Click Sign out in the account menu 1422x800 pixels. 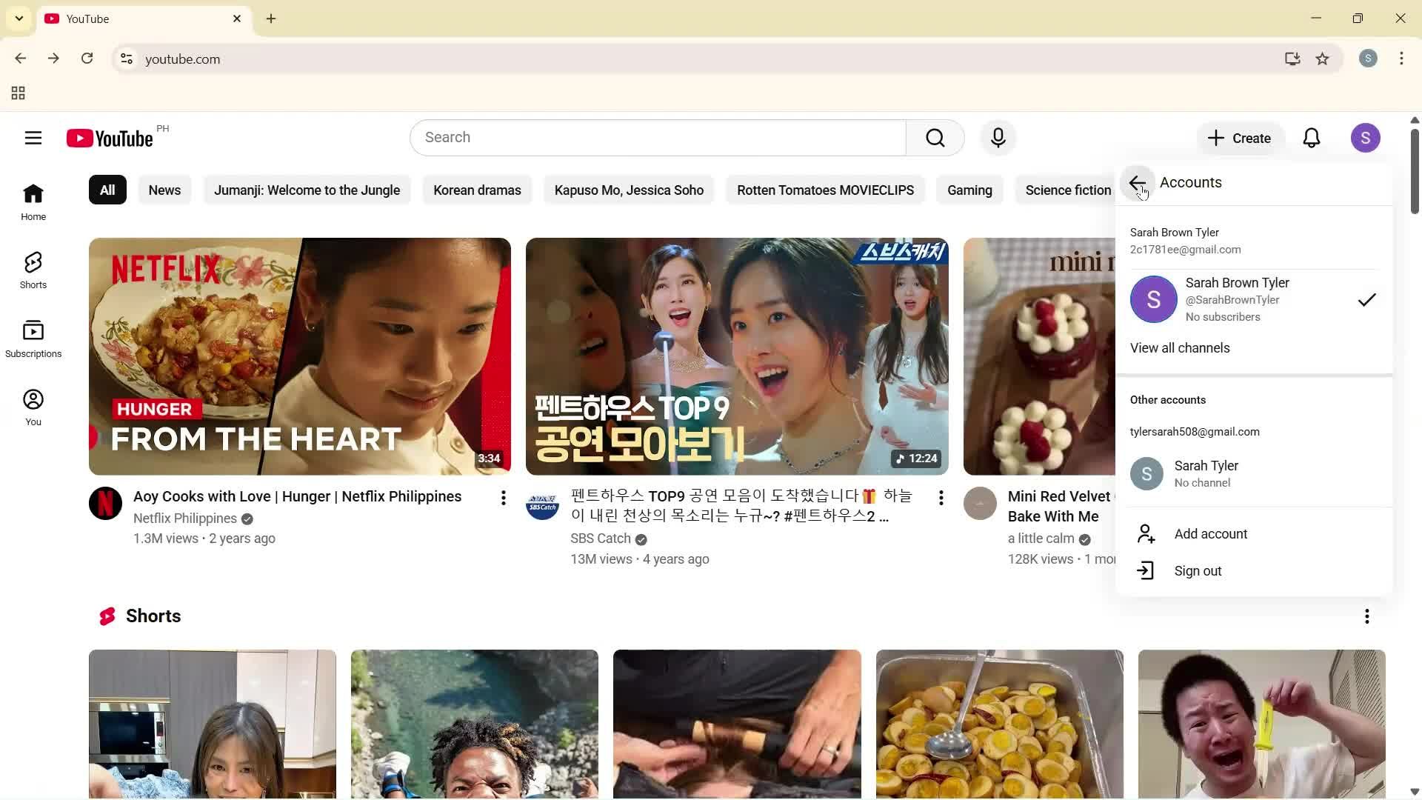point(1198,570)
